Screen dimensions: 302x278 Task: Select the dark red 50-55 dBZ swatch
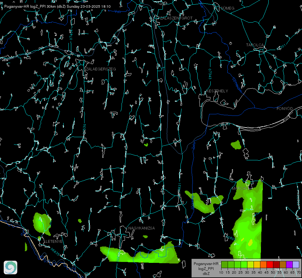point(276,264)
